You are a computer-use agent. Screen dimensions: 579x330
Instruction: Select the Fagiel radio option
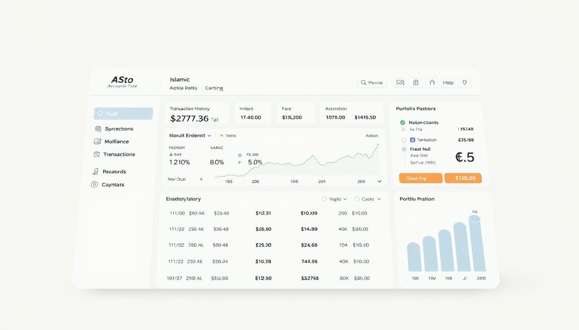(x=324, y=199)
